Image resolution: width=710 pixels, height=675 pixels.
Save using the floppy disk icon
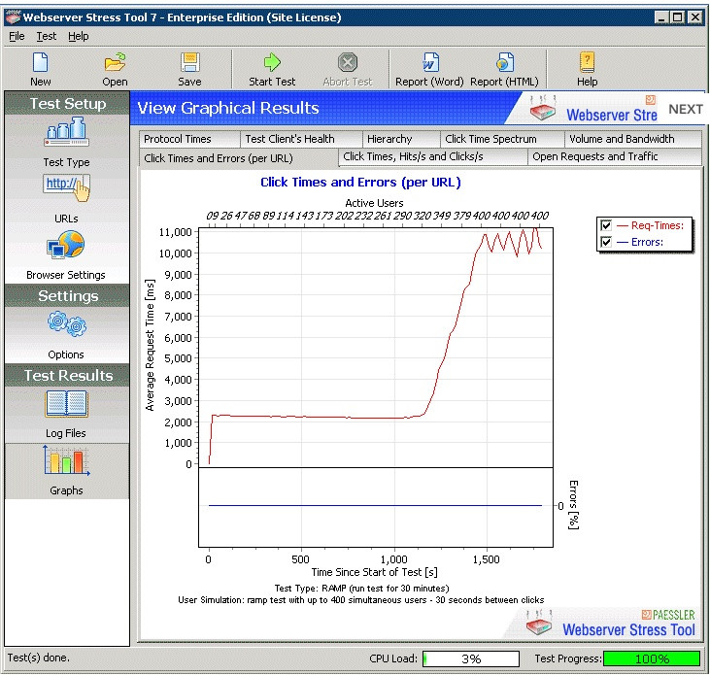[190, 63]
